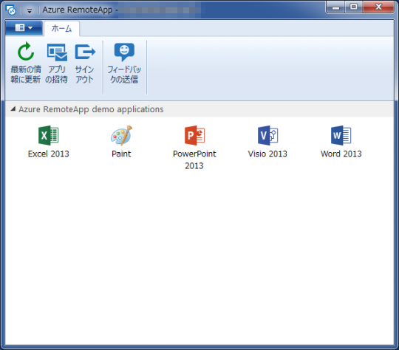Click Azure RemoteApp title bar logo icon
399x350 pixels.
[x=11, y=10]
